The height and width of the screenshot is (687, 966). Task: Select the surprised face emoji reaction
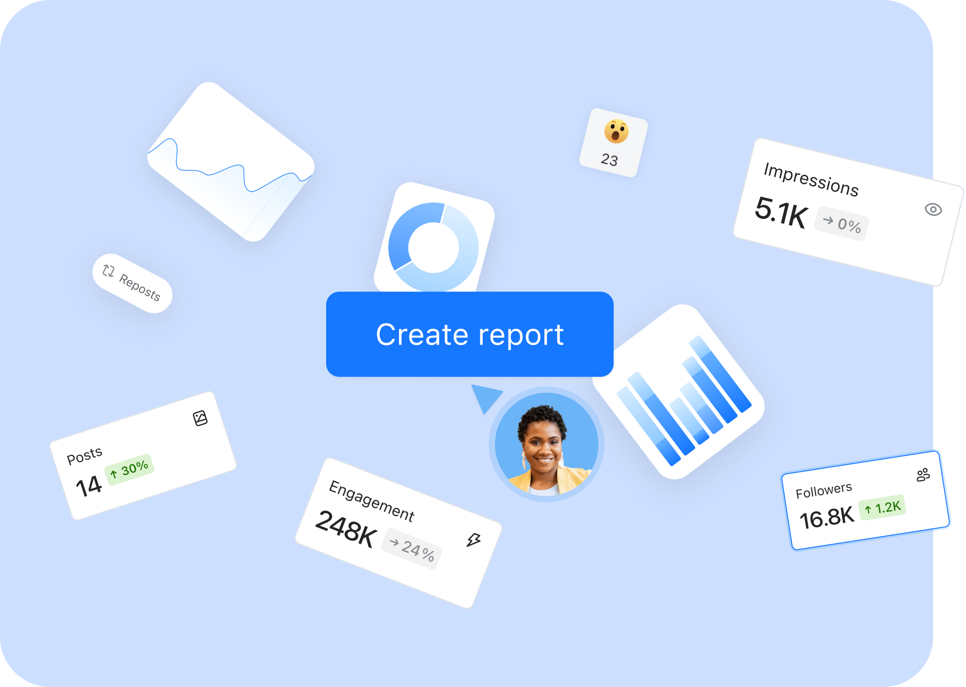point(616,132)
